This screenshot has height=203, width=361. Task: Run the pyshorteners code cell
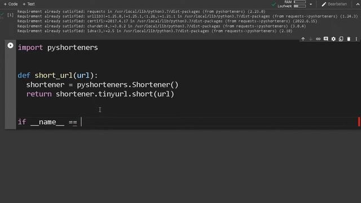(10, 45)
